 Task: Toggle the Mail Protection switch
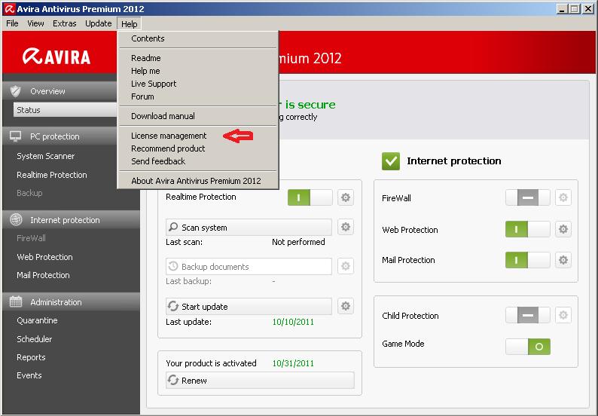(x=528, y=260)
